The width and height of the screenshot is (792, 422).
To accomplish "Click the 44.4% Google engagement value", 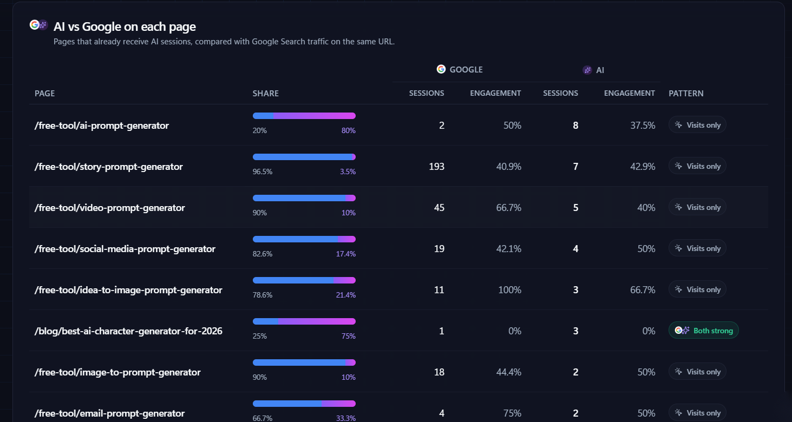I will pos(509,372).
